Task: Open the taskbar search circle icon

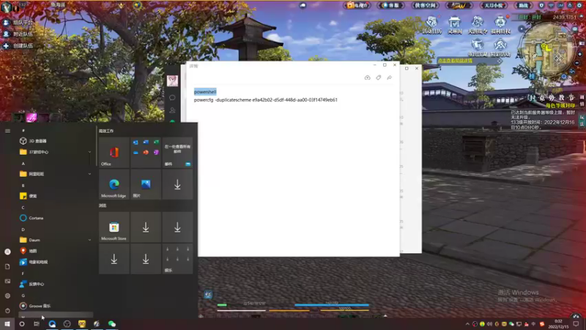Action: click(x=22, y=323)
